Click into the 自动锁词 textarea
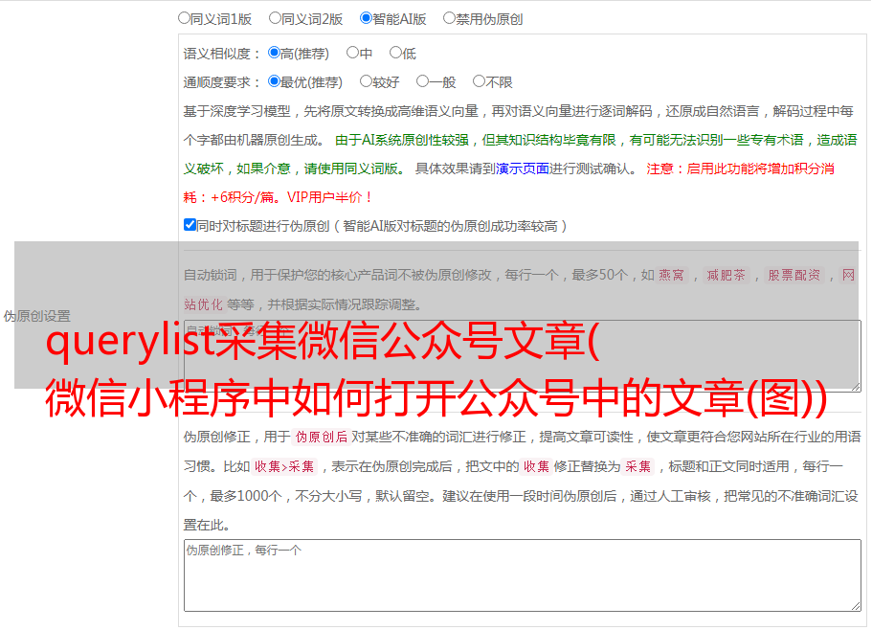The width and height of the screenshot is (872, 630). coord(523,356)
